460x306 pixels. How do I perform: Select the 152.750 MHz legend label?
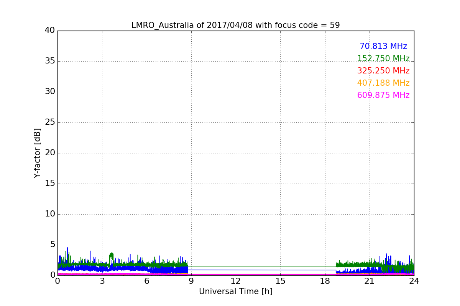click(x=383, y=59)
